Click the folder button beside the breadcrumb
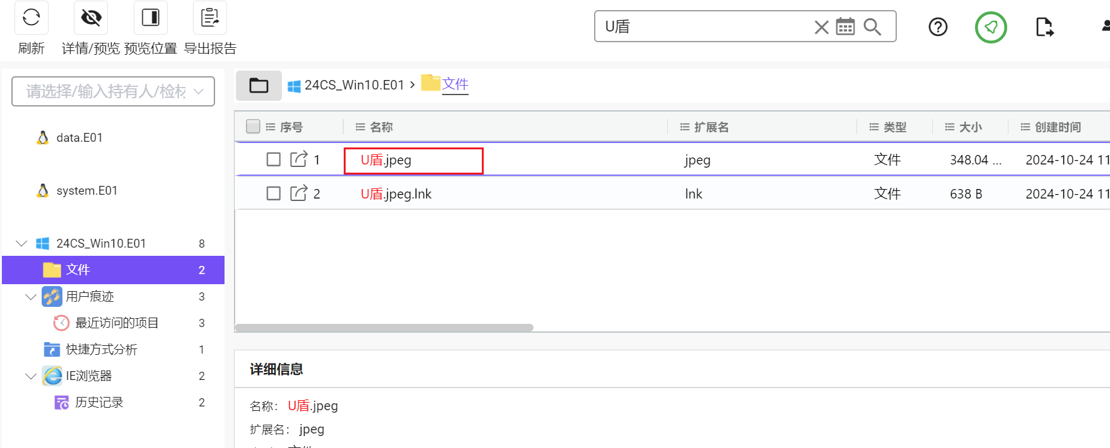This screenshot has width=1110, height=448. (259, 85)
